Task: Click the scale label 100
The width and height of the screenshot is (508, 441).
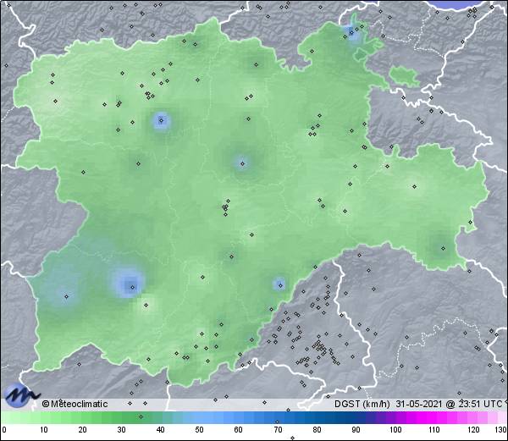Action: tap(395, 430)
